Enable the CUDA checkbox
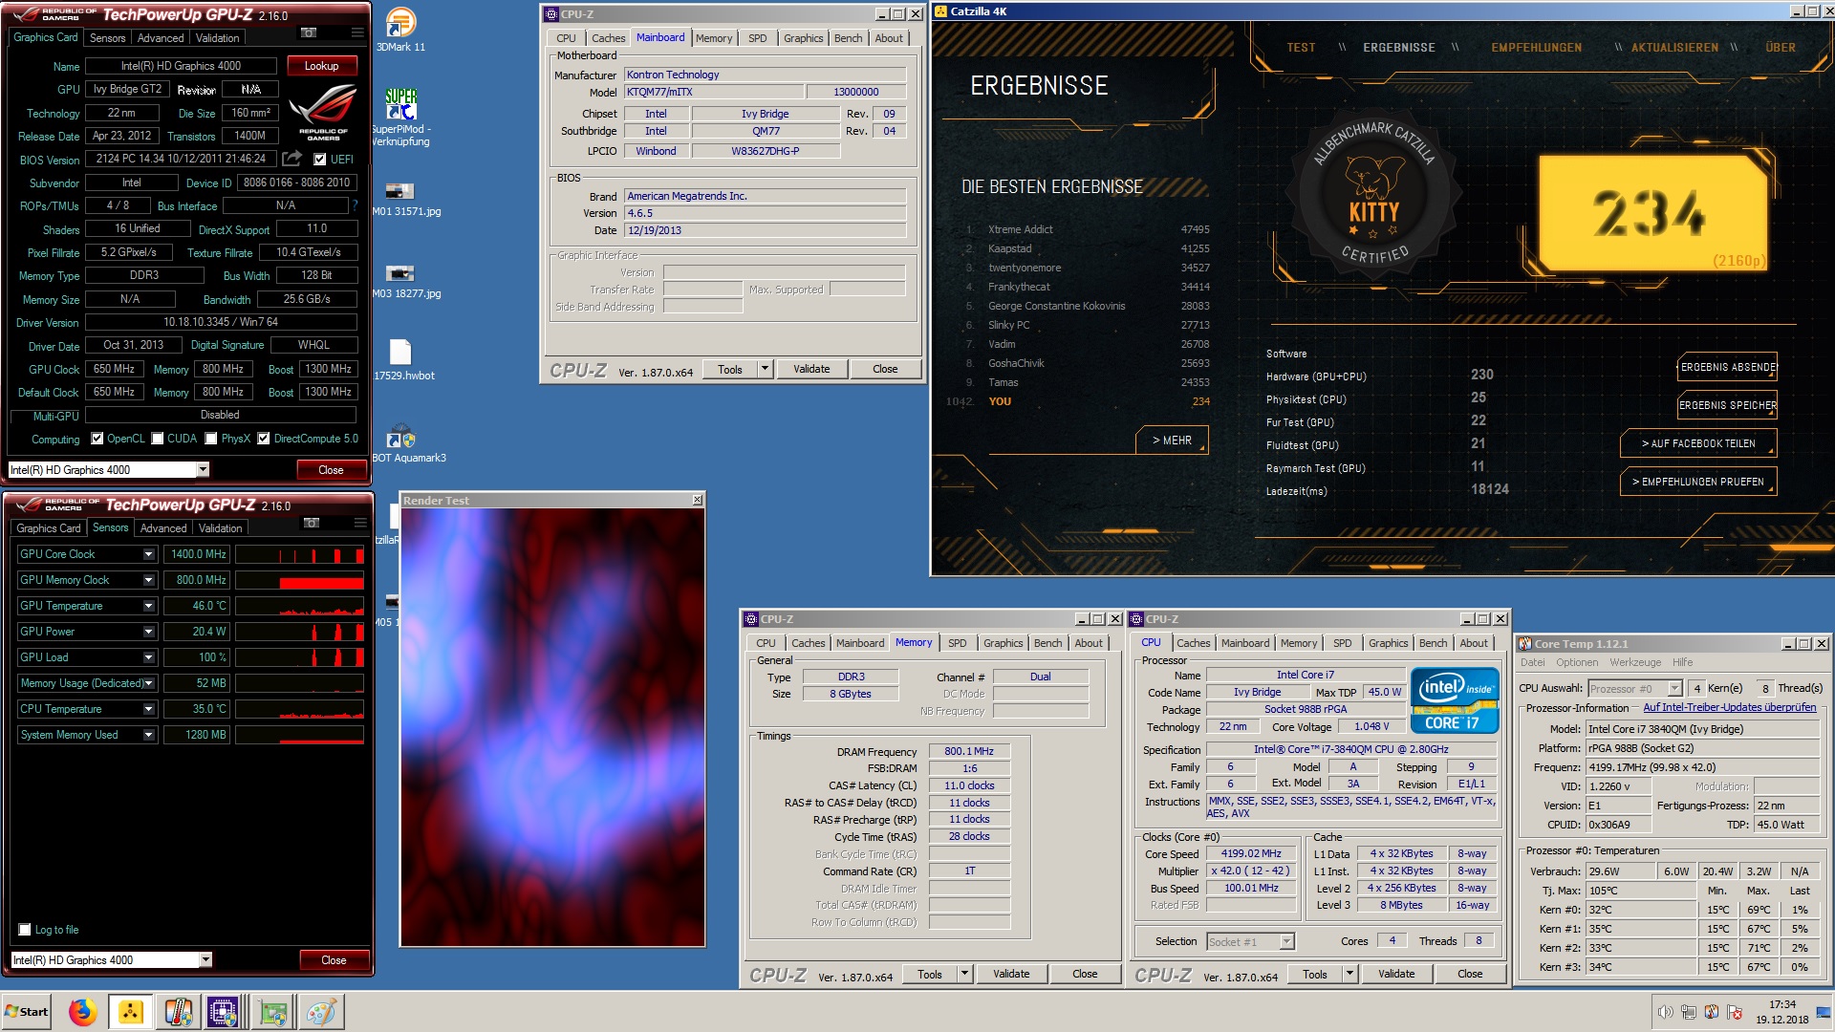This screenshot has height=1032, width=1835. click(157, 439)
